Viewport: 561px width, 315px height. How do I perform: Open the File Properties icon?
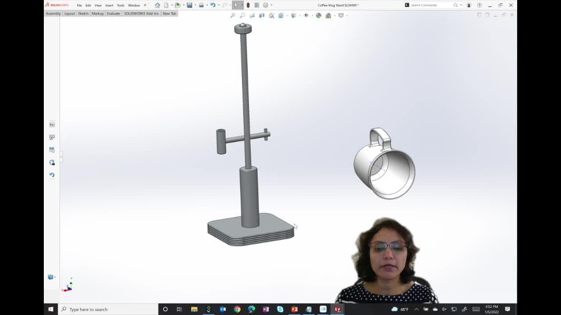[257, 5]
